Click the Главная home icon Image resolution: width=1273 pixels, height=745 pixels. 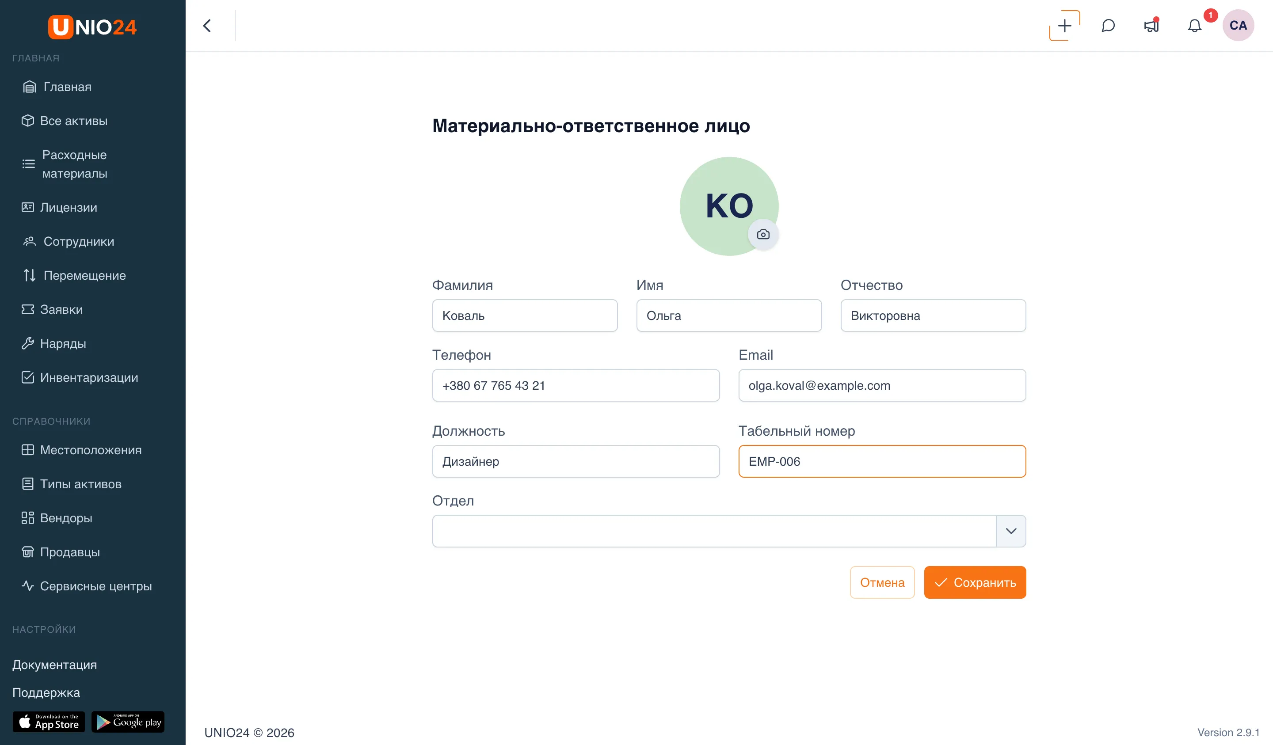[29, 87]
